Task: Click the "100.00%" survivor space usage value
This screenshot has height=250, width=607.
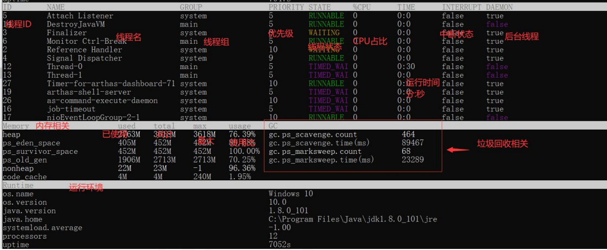Action: coord(244,152)
